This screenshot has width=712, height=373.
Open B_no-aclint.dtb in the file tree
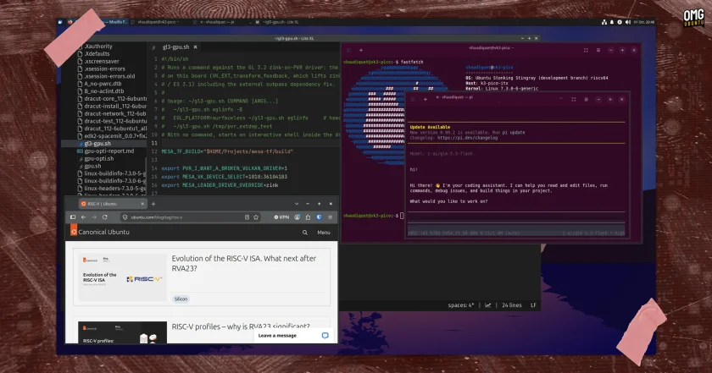(104, 91)
